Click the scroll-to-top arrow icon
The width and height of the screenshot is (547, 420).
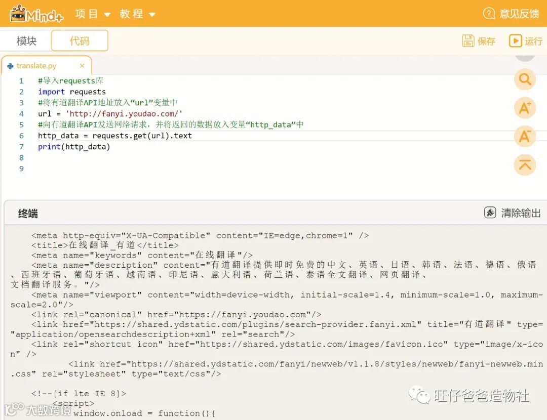(x=525, y=165)
